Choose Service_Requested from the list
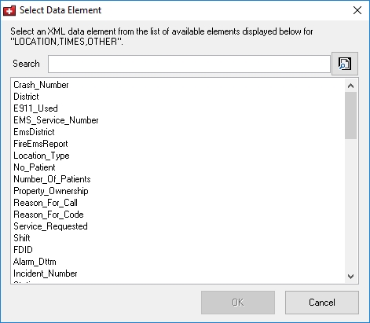Viewport: 370px width, 323px height. (x=50, y=226)
